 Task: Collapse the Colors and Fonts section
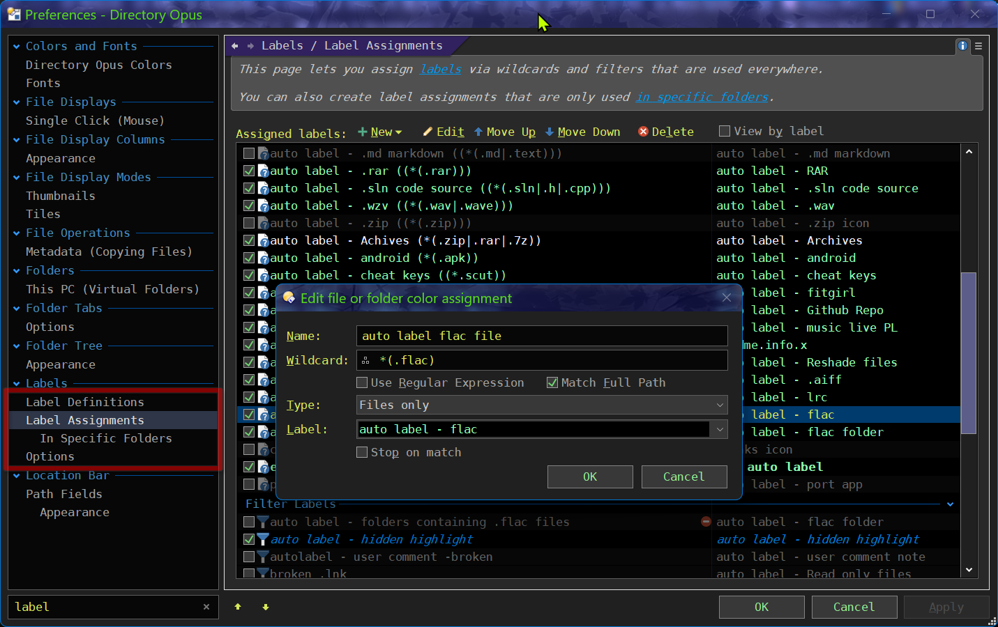click(16, 47)
